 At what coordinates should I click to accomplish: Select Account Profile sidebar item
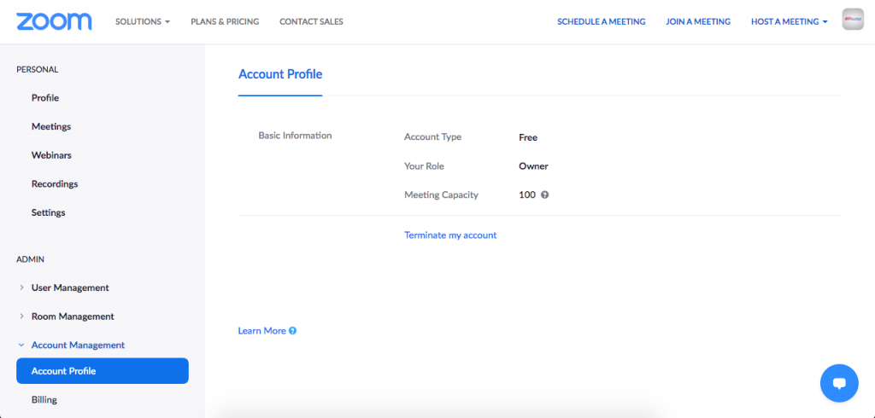(103, 370)
